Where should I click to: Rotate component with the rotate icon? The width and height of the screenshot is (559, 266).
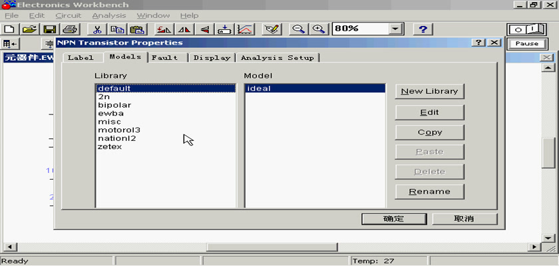(x=164, y=29)
